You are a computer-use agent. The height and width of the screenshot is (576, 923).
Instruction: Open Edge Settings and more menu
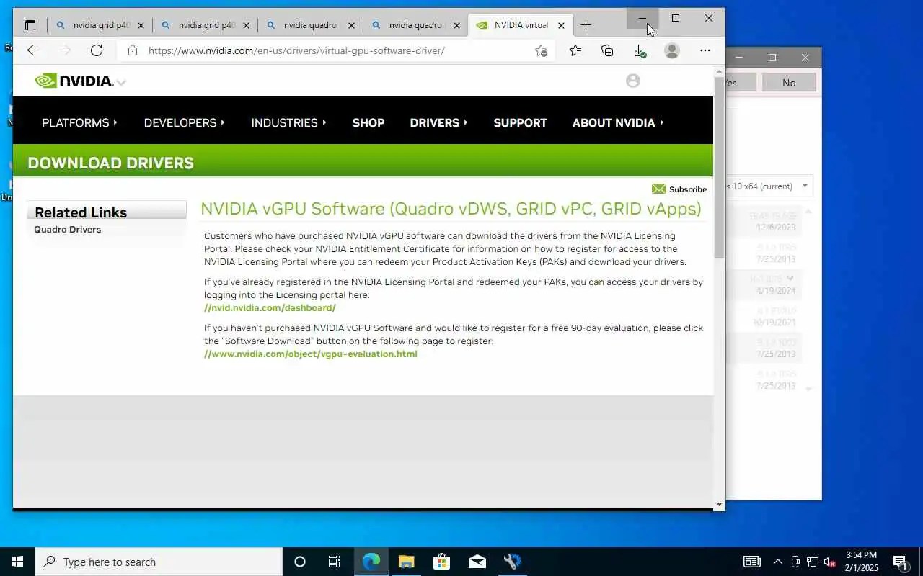pos(705,50)
